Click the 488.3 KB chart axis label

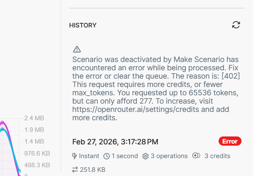(x=37, y=165)
